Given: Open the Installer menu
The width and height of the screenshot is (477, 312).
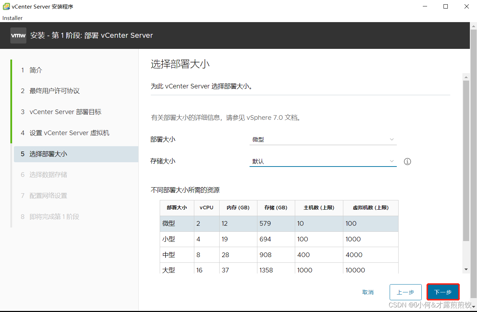Looking at the screenshot, I should click(12, 18).
